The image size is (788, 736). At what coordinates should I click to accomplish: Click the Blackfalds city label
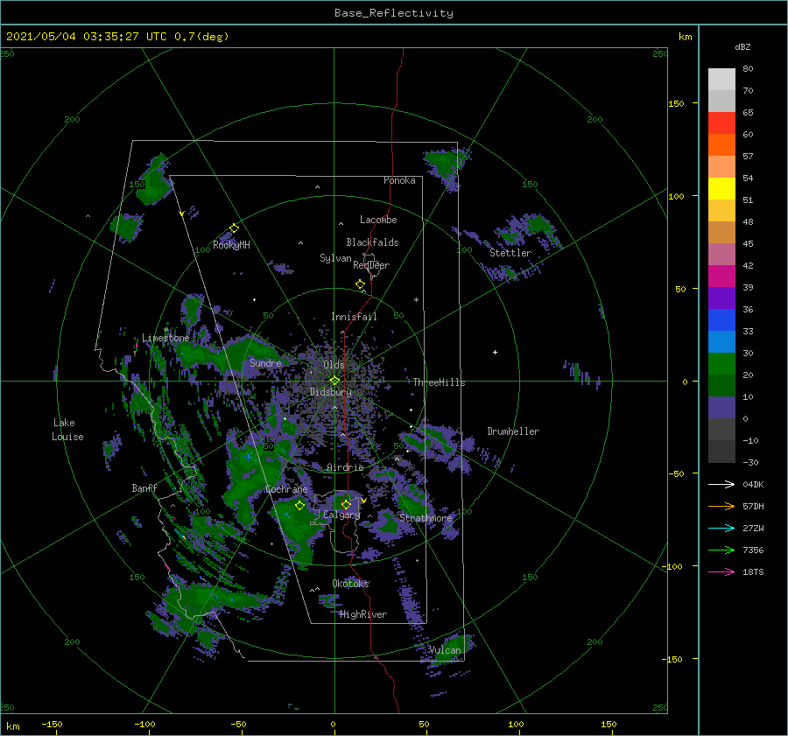tap(372, 242)
